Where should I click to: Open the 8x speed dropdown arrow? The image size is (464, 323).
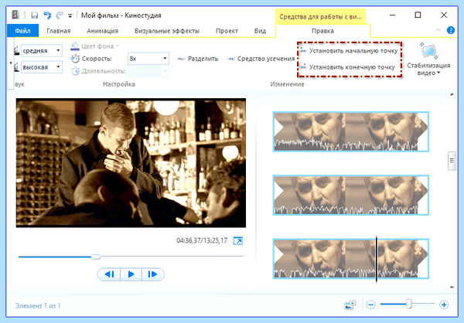pos(165,58)
